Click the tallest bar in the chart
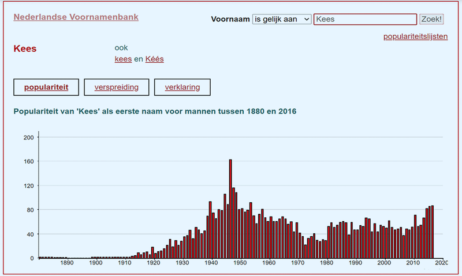 (230, 209)
